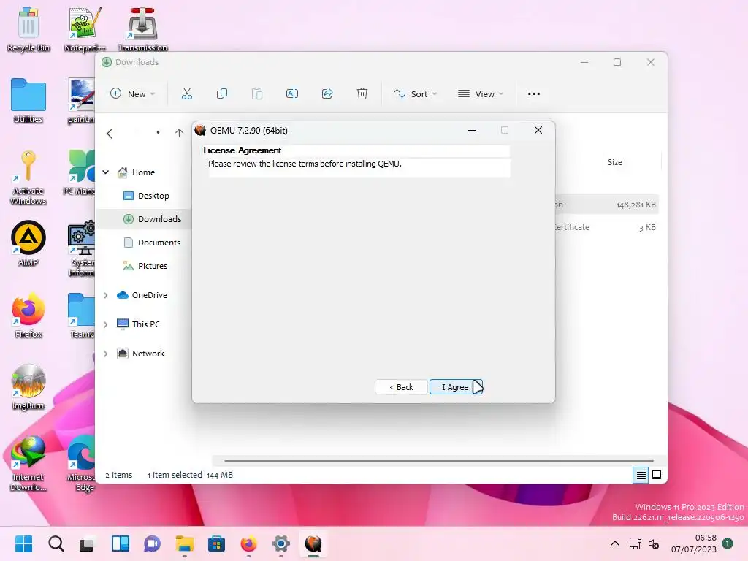Open AIMP desktop shortcut
Viewport: 748px width, 561px height.
point(28,243)
